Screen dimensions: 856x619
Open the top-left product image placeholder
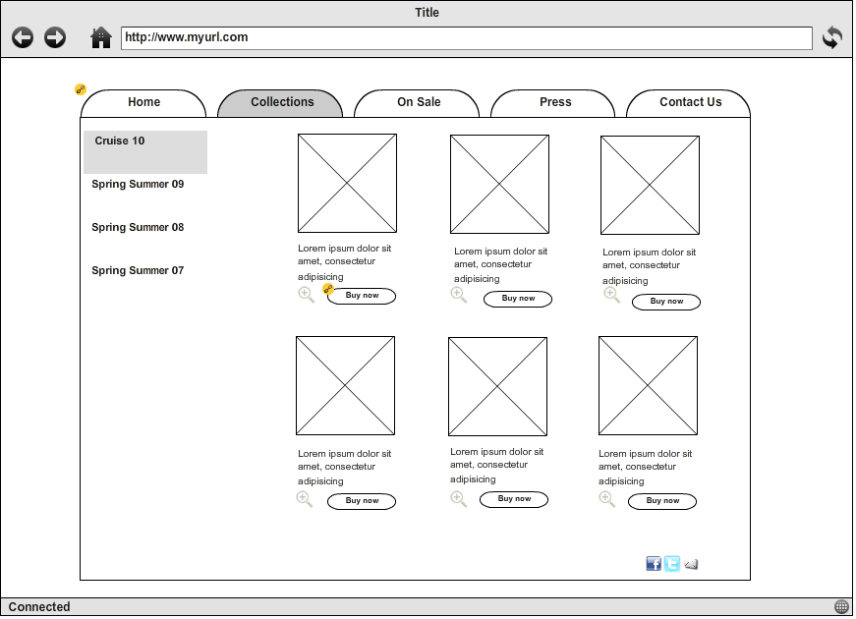[x=347, y=184]
